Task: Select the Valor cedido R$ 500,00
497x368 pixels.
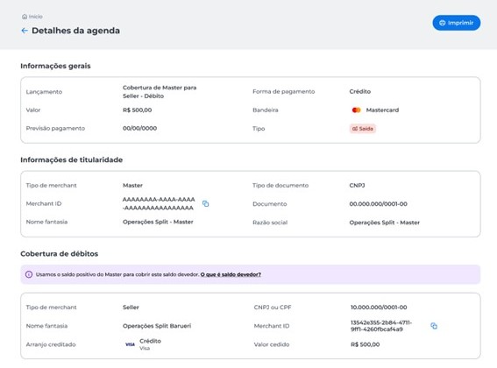Action: tap(366, 344)
